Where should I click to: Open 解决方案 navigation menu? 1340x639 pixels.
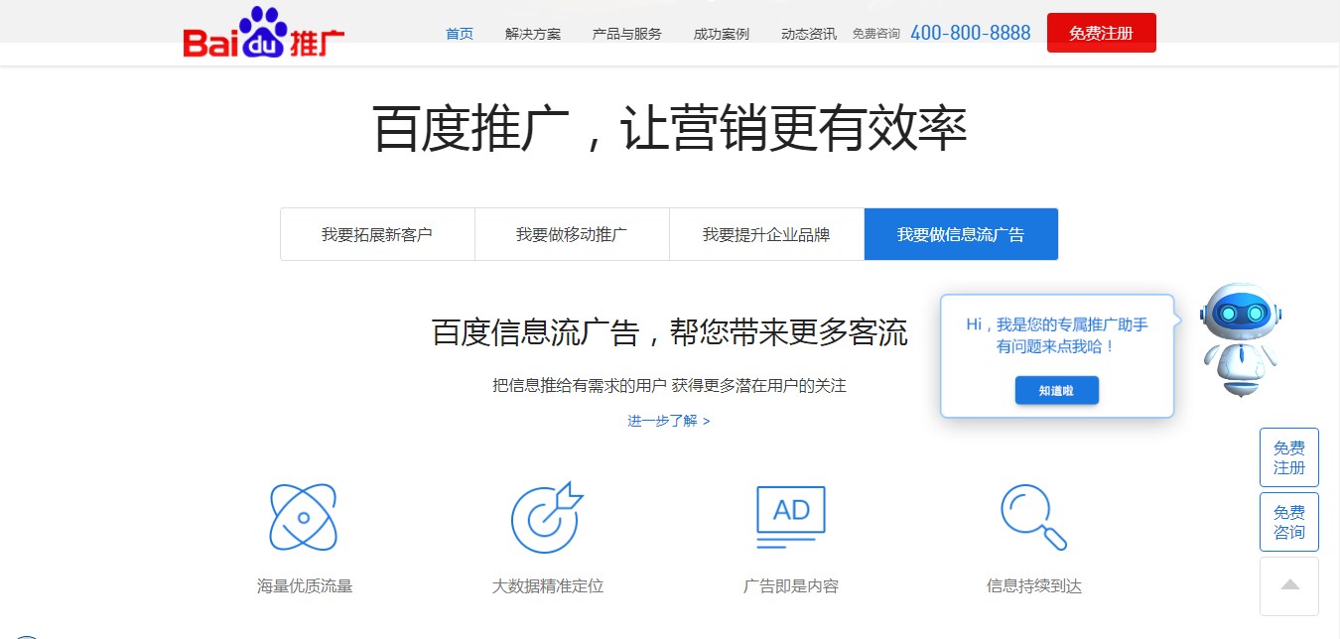533,34
